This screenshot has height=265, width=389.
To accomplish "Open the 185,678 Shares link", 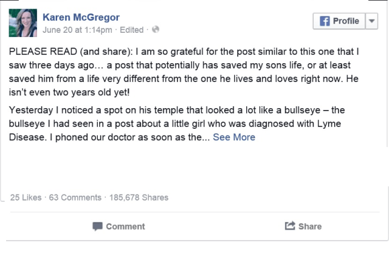I will pyautogui.click(x=138, y=197).
